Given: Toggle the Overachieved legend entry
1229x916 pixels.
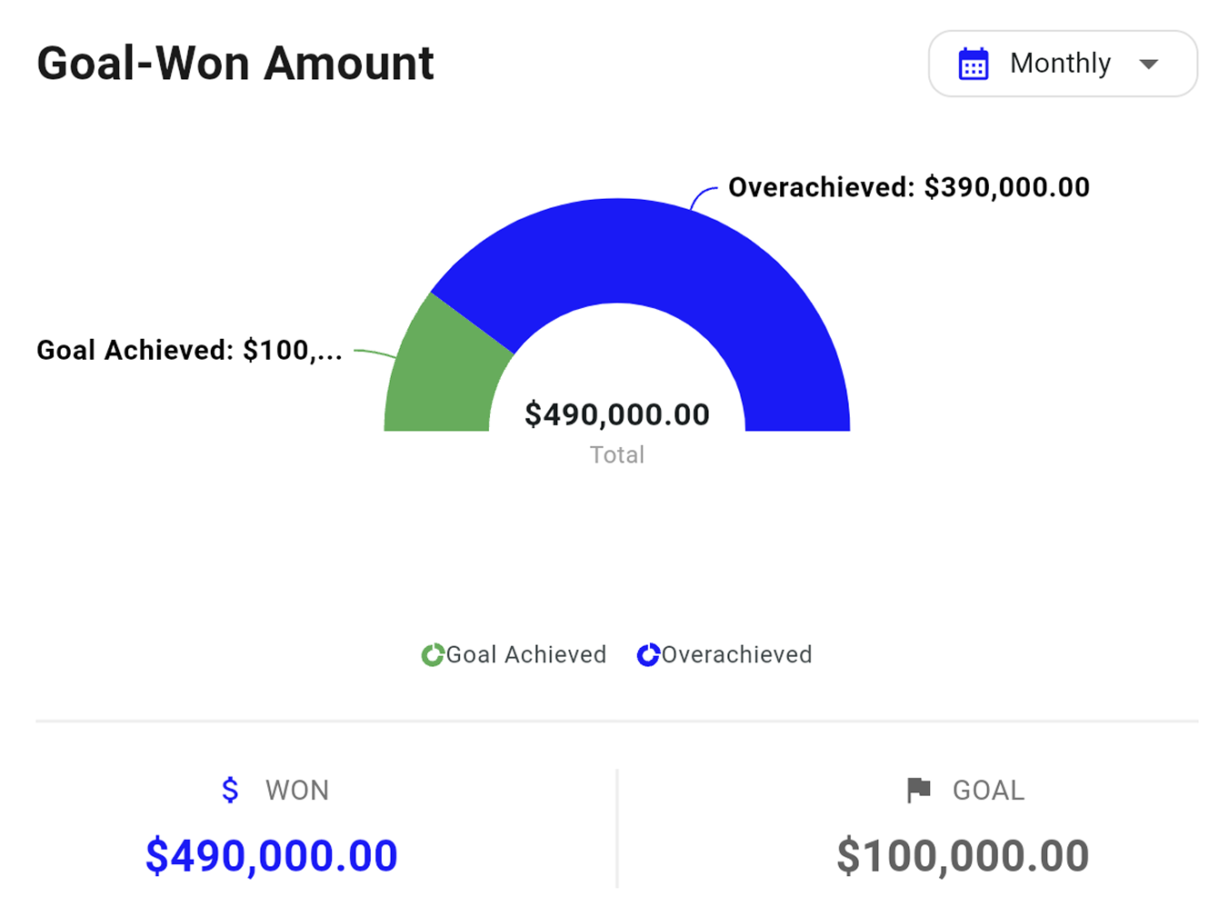Looking at the screenshot, I should click(724, 654).
